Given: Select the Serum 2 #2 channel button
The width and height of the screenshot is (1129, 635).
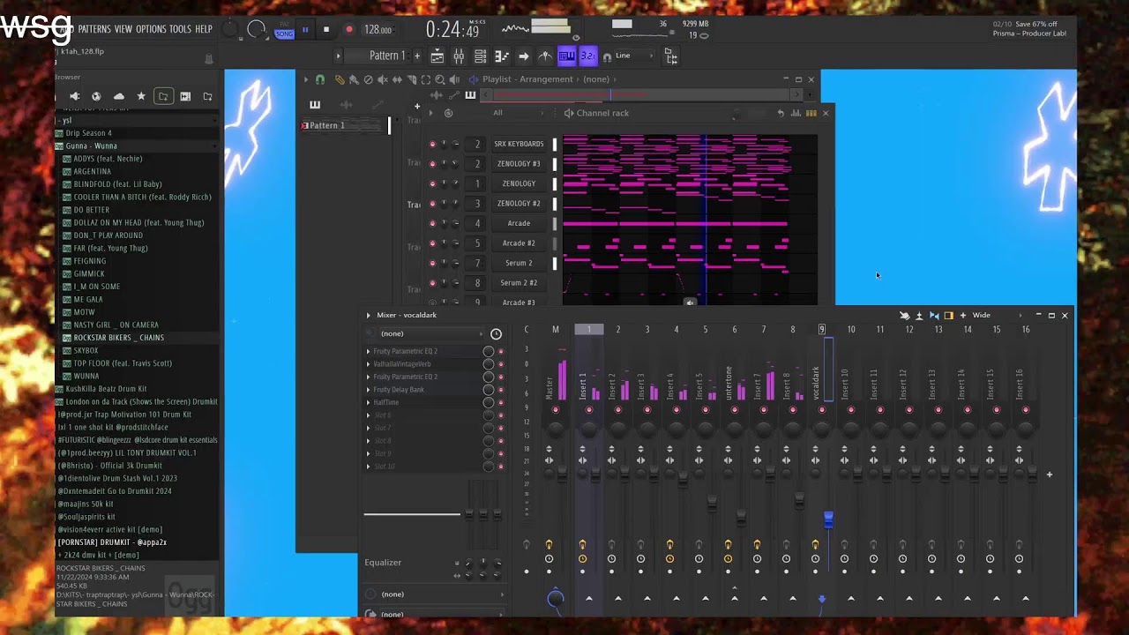Looking at the screenshot, I should click(519, 283).
